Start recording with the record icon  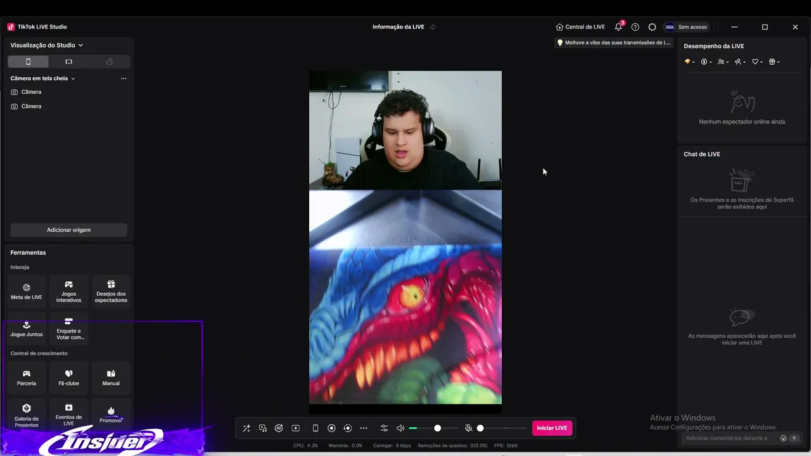point(331,428)
